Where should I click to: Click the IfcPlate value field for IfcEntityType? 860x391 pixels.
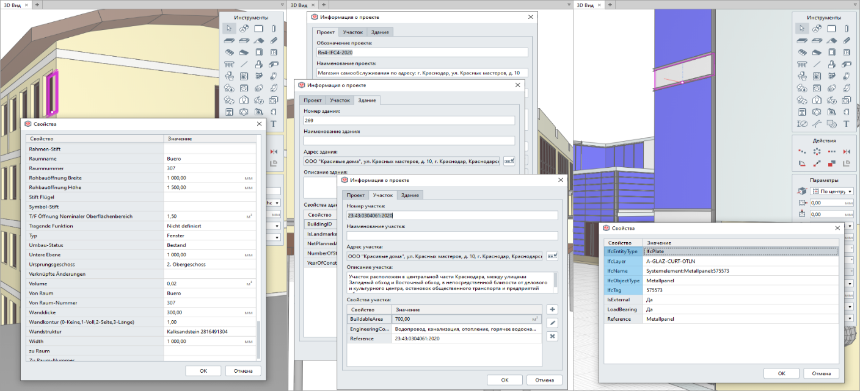tap(740, 251)
